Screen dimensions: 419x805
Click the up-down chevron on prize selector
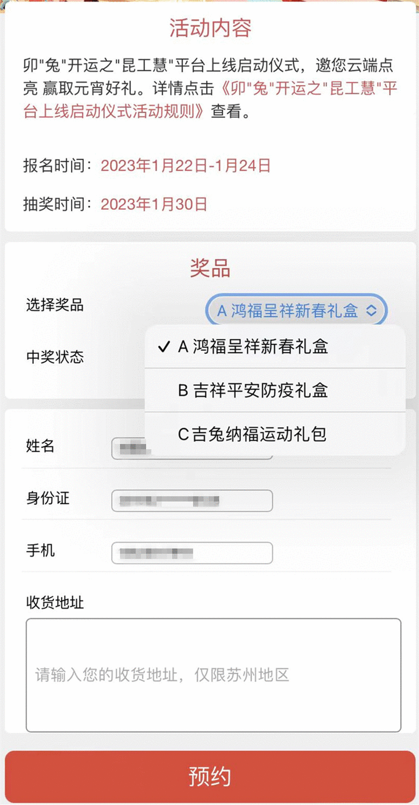(x=371, y=311)
